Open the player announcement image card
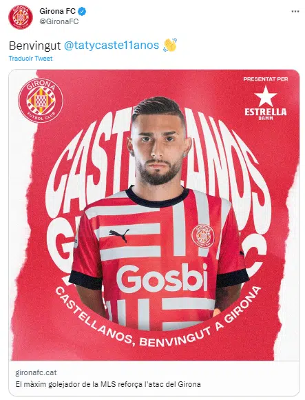305x400 pixels. tap(154, 215)
